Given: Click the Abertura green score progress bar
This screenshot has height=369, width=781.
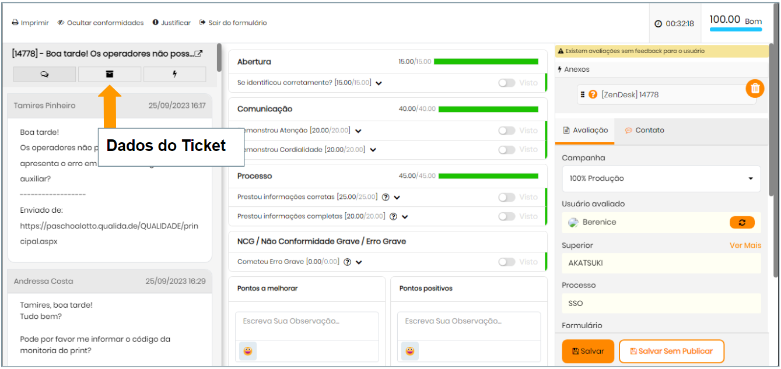Looking at the screenshot, I should [x=486, y=62].
